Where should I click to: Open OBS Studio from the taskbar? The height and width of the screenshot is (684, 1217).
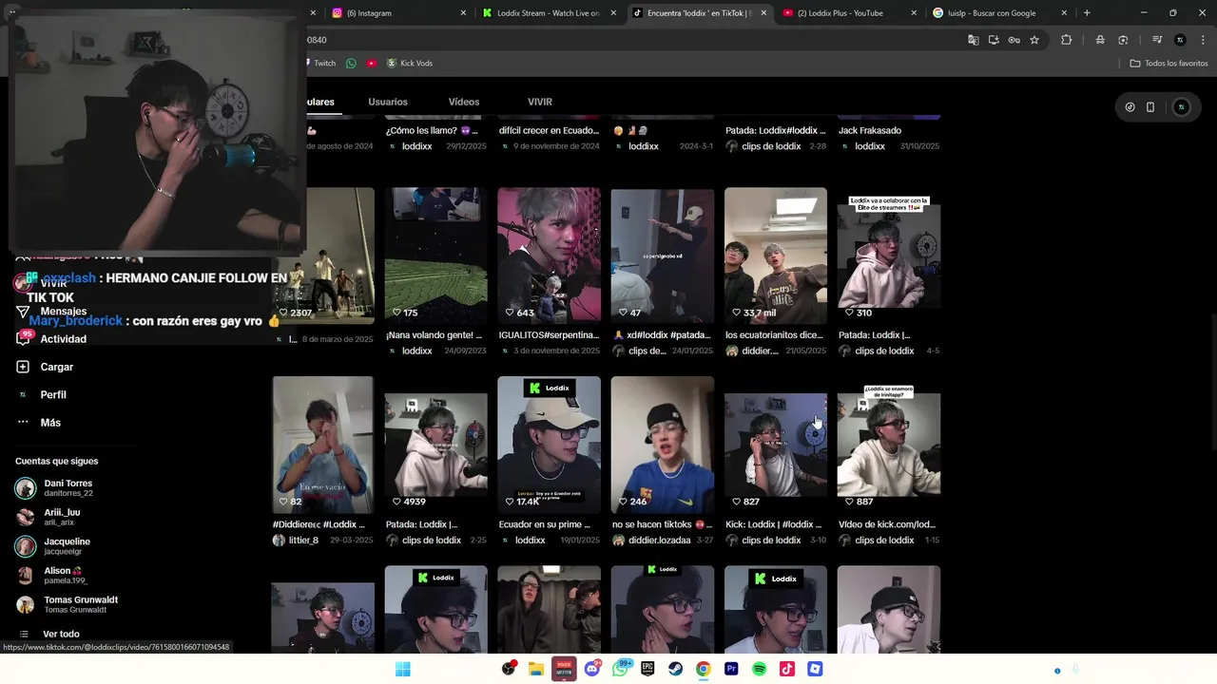(x=509, y=669)
